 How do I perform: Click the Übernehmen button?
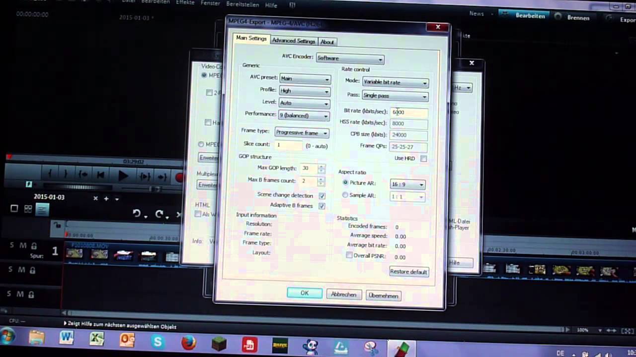(x=383, y=296)
